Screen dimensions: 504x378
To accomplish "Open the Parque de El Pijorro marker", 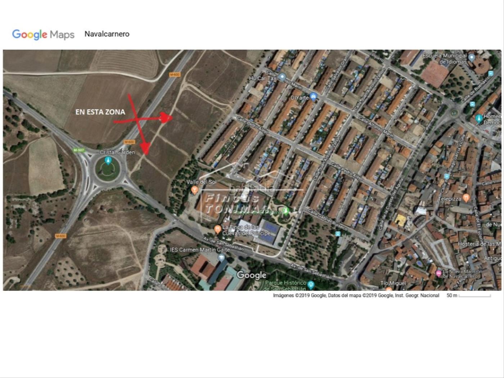I will pyautogui.click(x=286, y=211).
